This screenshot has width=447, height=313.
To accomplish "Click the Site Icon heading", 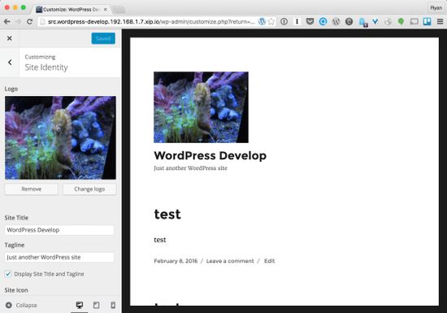I will (16, 290).
